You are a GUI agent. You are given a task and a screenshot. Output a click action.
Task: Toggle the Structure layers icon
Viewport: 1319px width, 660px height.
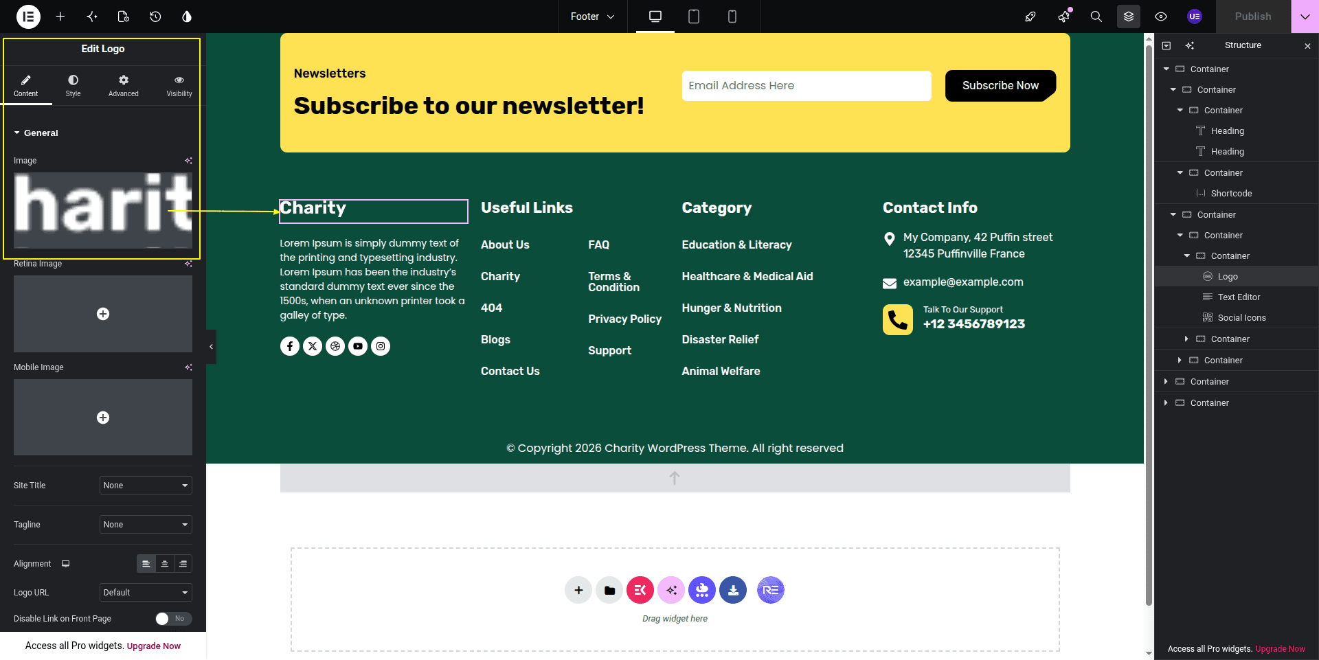(1129, 16)
